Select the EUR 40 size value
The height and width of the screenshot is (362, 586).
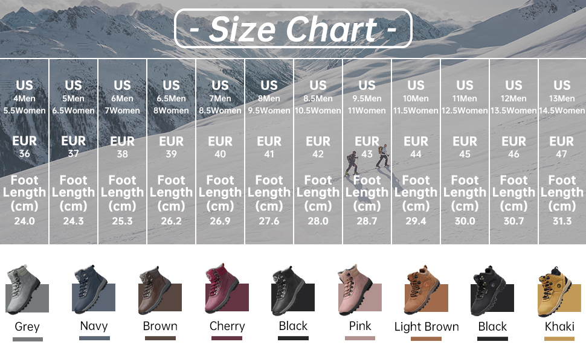click(x=220, y=154)
